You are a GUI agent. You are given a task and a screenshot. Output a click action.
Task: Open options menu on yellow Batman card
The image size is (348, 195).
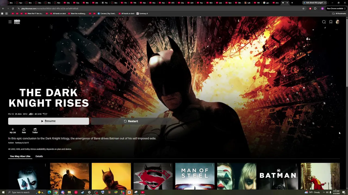[129, 165]
